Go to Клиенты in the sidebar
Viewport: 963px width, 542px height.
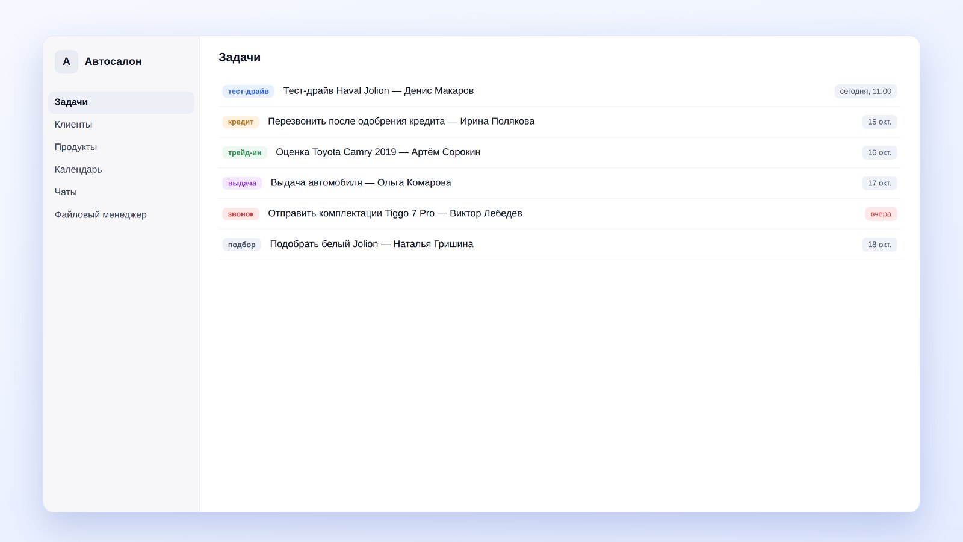tap(121, 125)
